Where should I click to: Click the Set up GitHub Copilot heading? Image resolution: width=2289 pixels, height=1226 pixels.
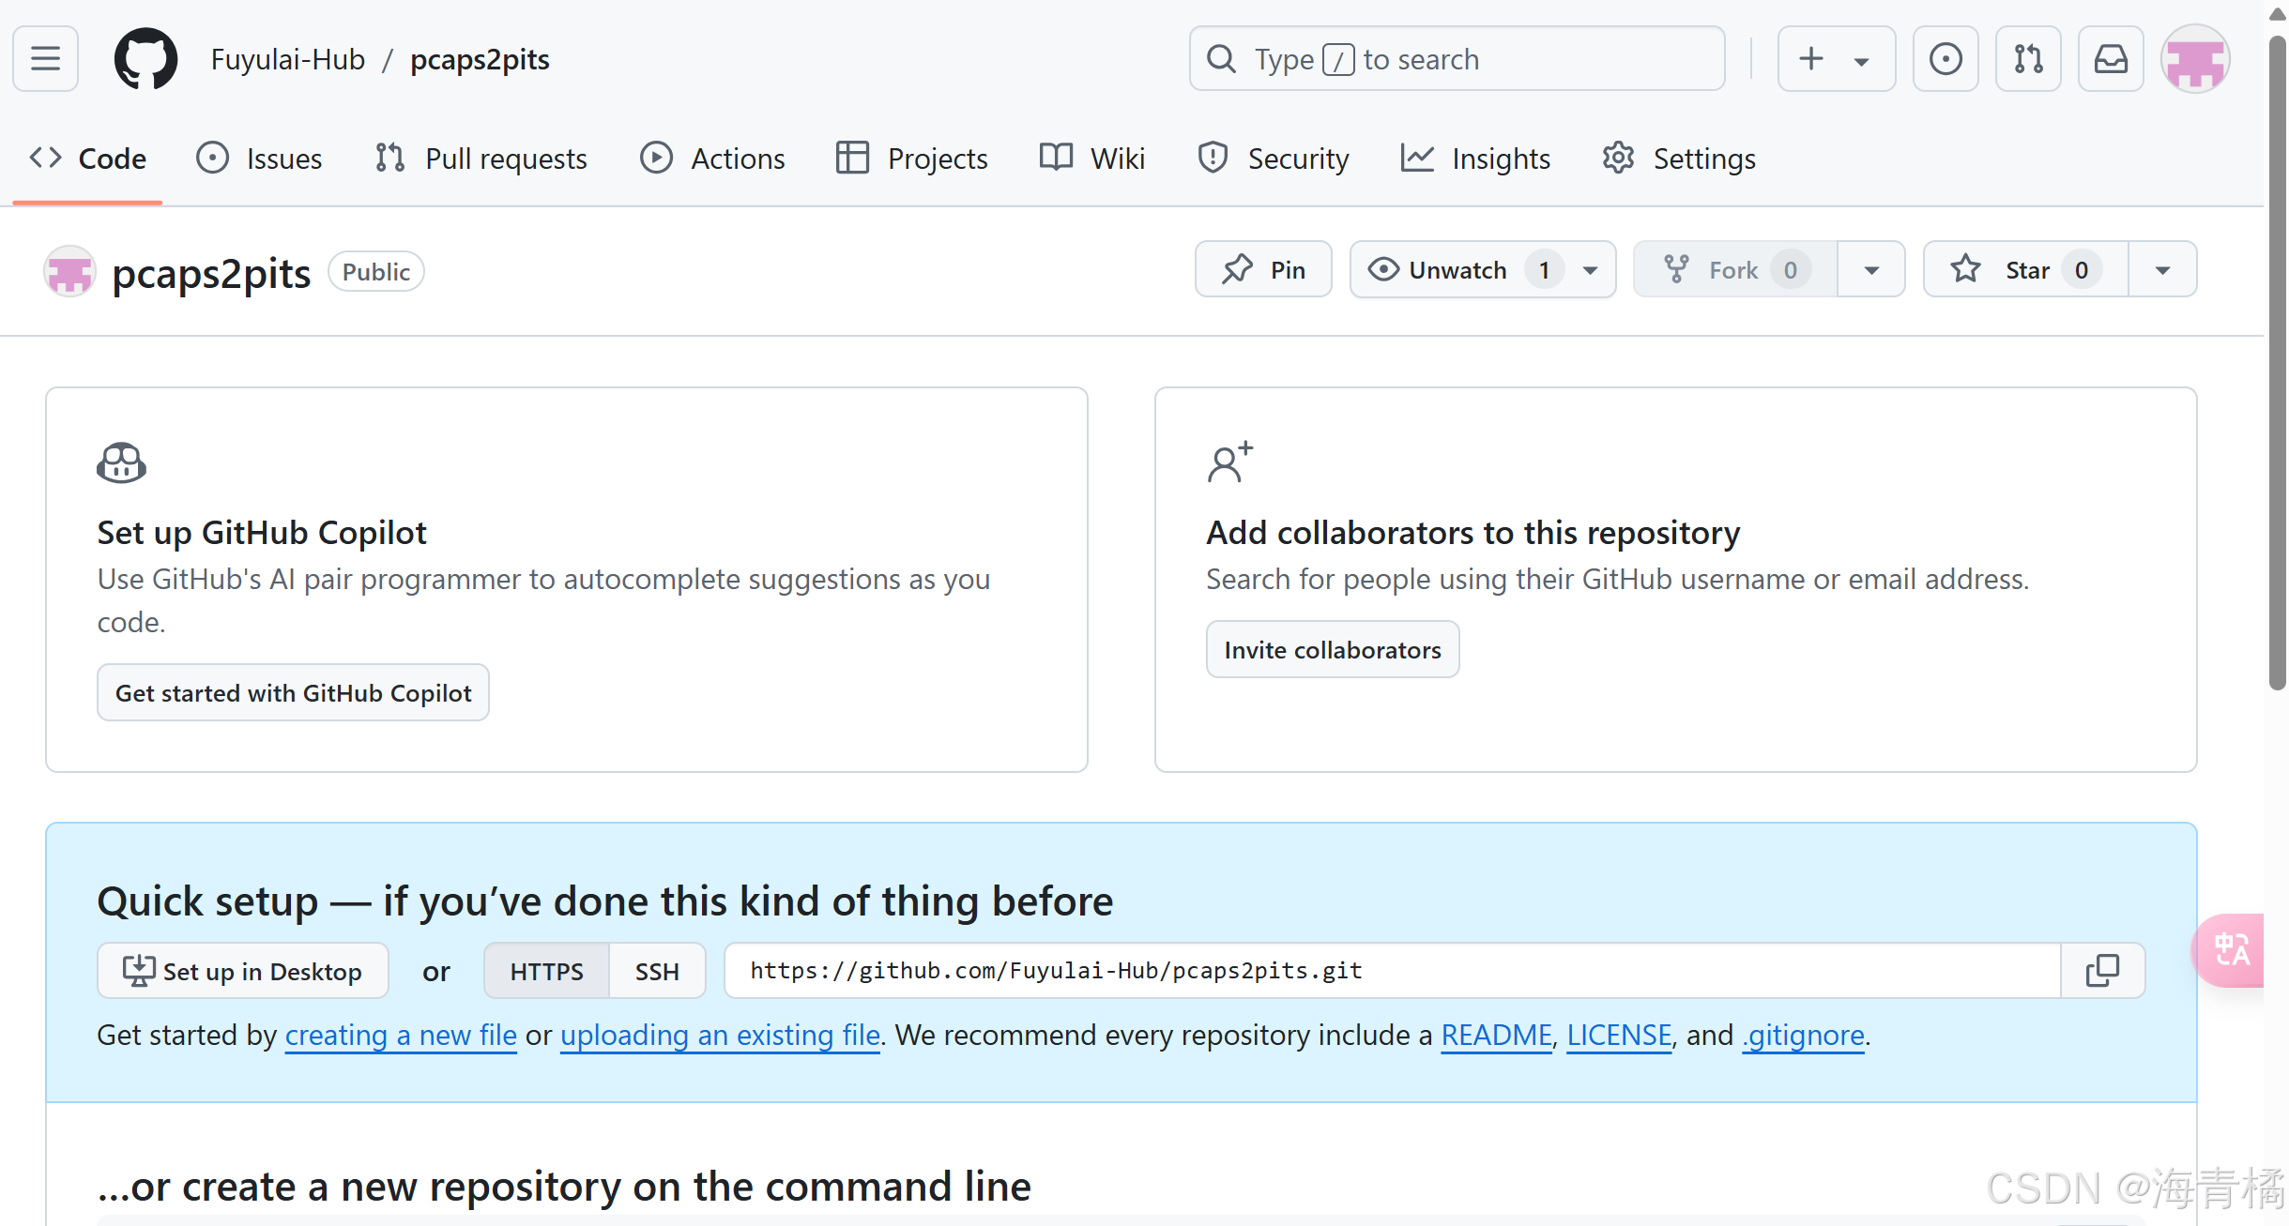coord(262,533)
